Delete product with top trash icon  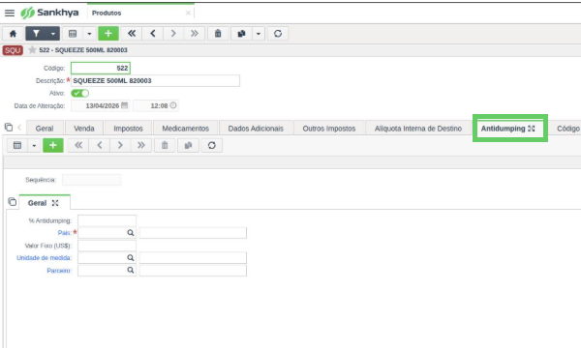[218, 34]
